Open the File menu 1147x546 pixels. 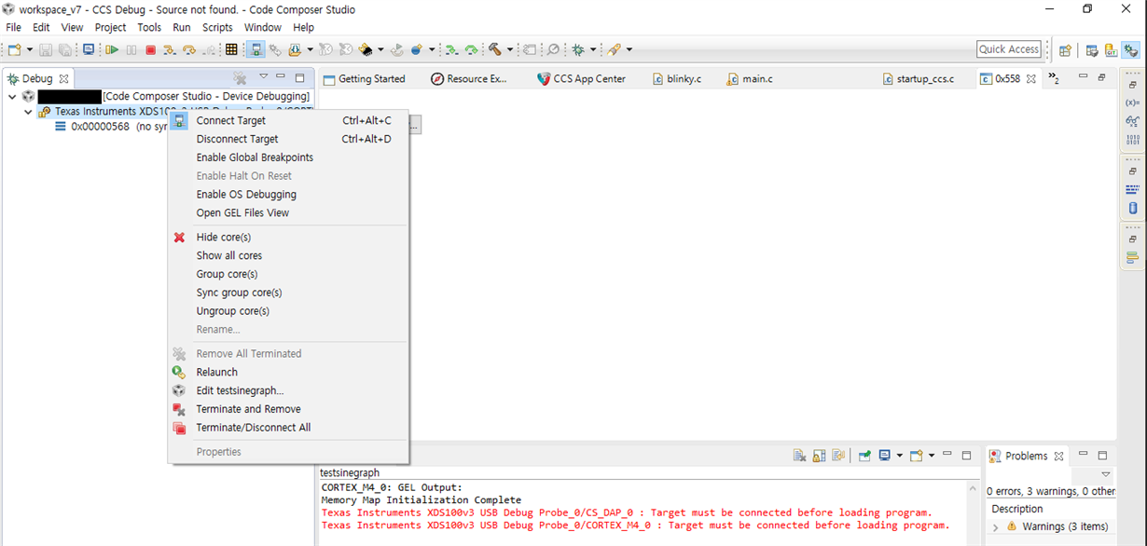coord(14,27)
